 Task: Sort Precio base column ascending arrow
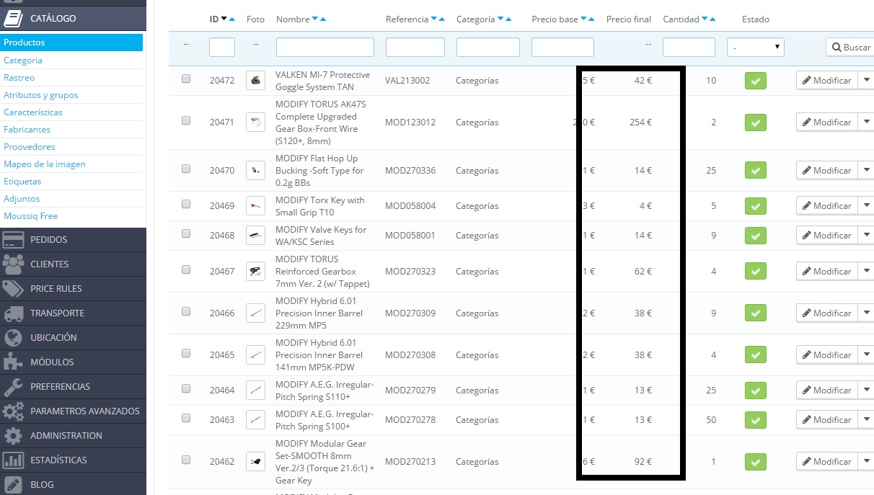pyautogui.click(x=591, y=19)
